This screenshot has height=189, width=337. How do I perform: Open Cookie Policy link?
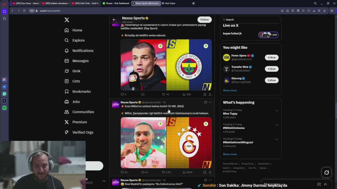(x=264, y=164)
